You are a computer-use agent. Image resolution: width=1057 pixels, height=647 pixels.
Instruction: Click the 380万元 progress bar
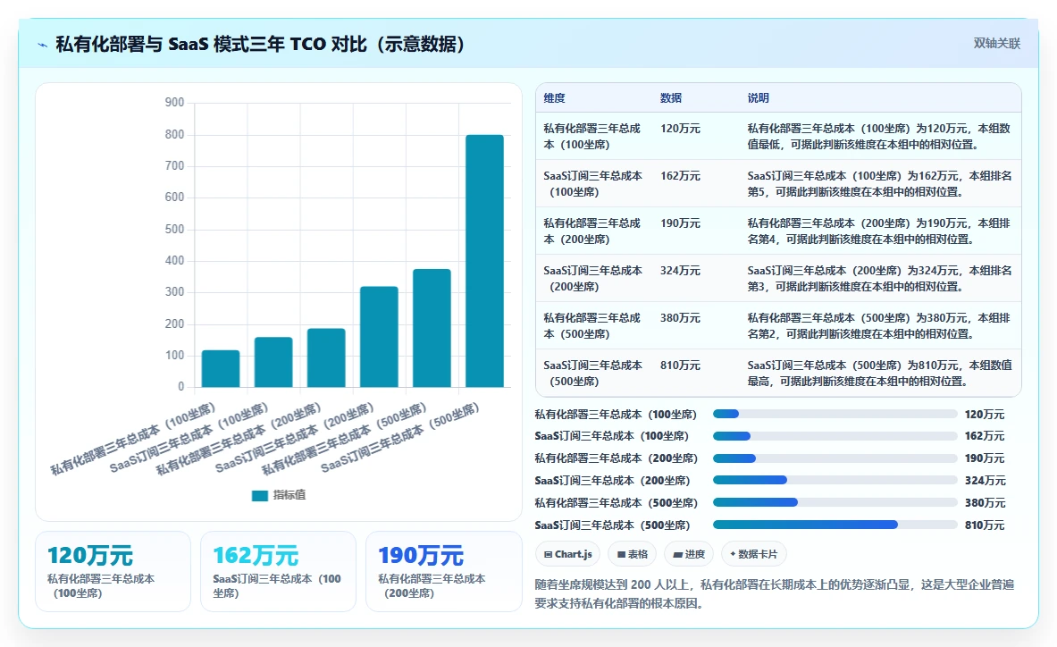point(835,502)
